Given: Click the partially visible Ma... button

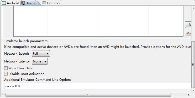Looking at the screenshot, I should 188,33.
